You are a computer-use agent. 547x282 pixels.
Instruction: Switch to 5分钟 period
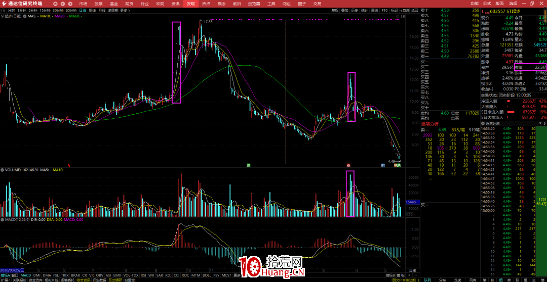pyautogui.click(x=33, y=11)
